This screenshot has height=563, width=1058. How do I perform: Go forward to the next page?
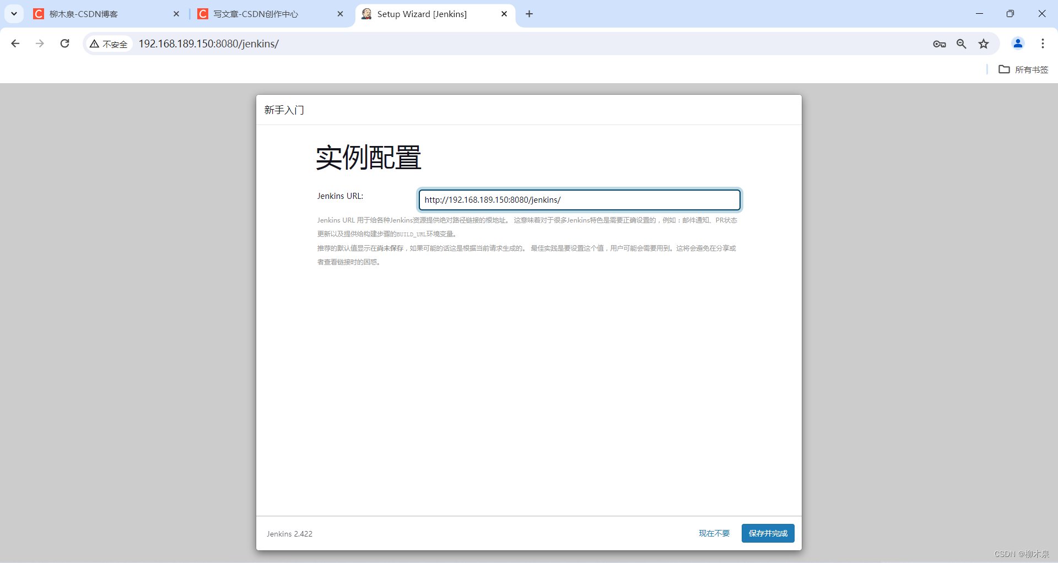point(40,44)
